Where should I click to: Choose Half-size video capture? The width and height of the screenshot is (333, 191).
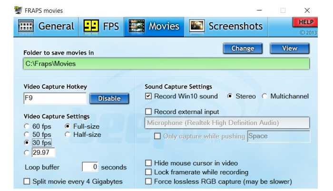(68, 134)
